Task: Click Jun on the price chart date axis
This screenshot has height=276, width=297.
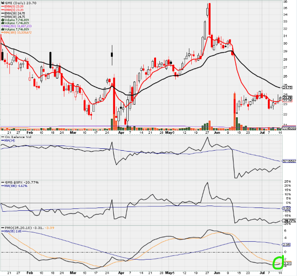Action: [217, 133]
